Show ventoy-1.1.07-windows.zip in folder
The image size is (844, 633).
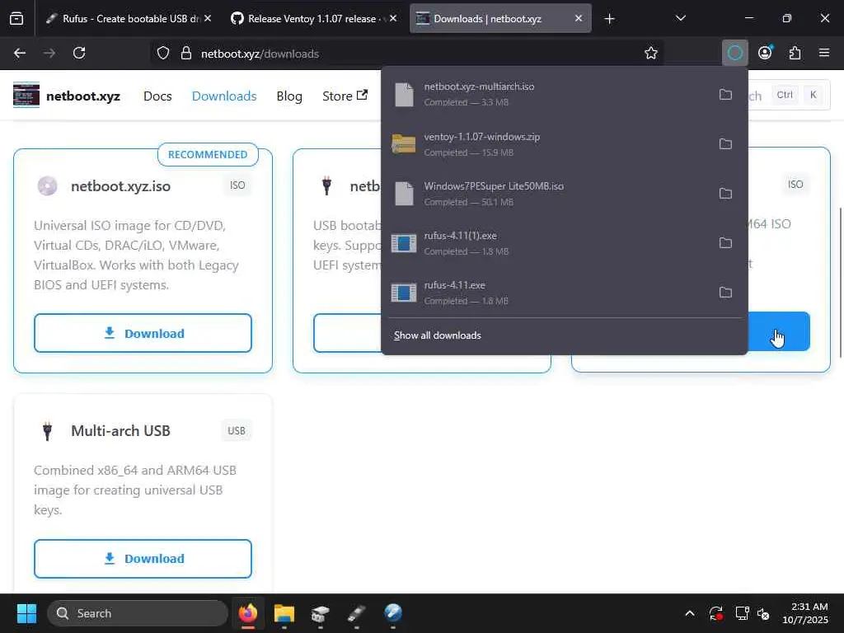tap(725, 143)
